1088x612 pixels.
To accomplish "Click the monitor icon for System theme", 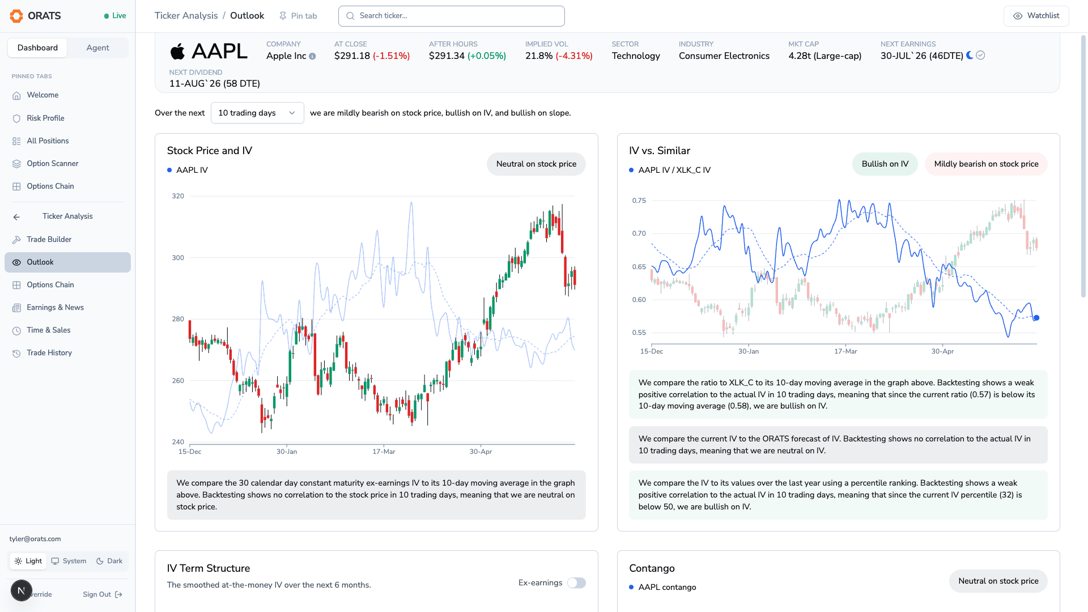I will click(x=55, y=561).
